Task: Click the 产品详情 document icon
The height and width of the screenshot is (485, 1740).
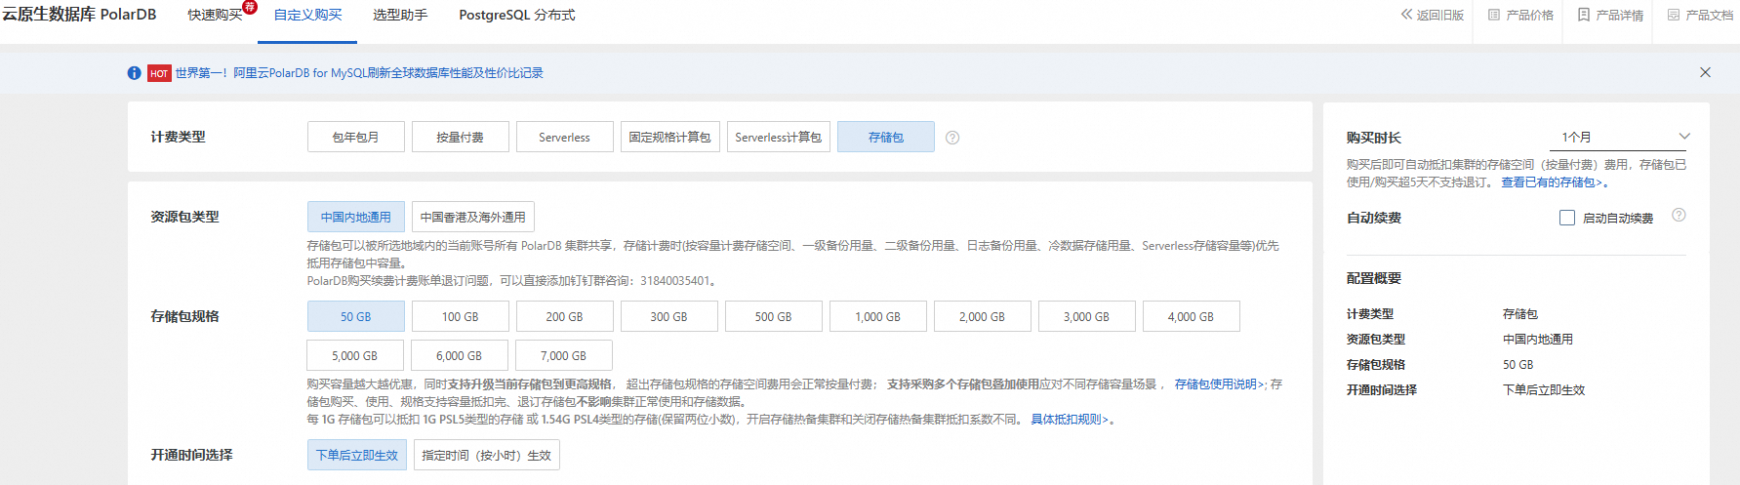Action: (x=1584, y=15)
